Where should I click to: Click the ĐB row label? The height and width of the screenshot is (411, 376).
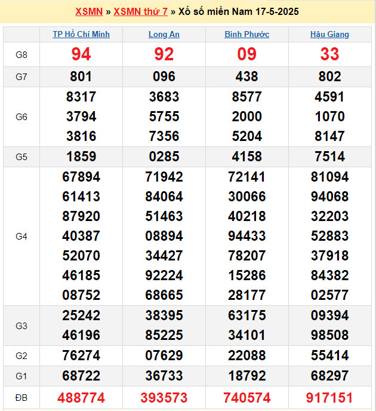click(x=21, y=398)
